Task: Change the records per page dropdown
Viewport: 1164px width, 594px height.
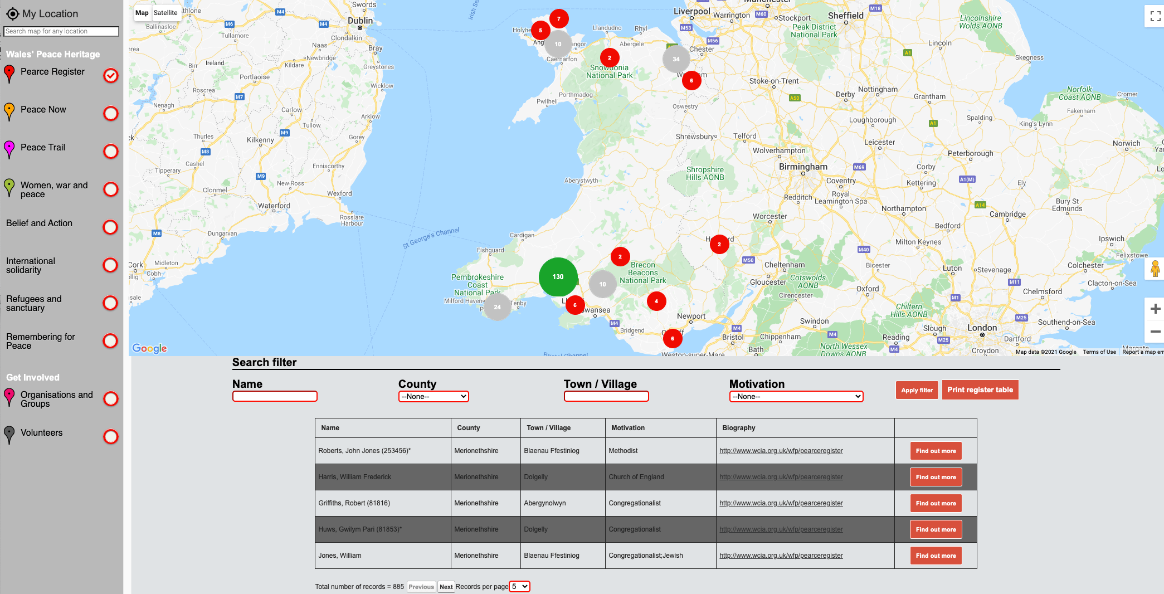Action: pyautogui.click(x=519, y=587)
